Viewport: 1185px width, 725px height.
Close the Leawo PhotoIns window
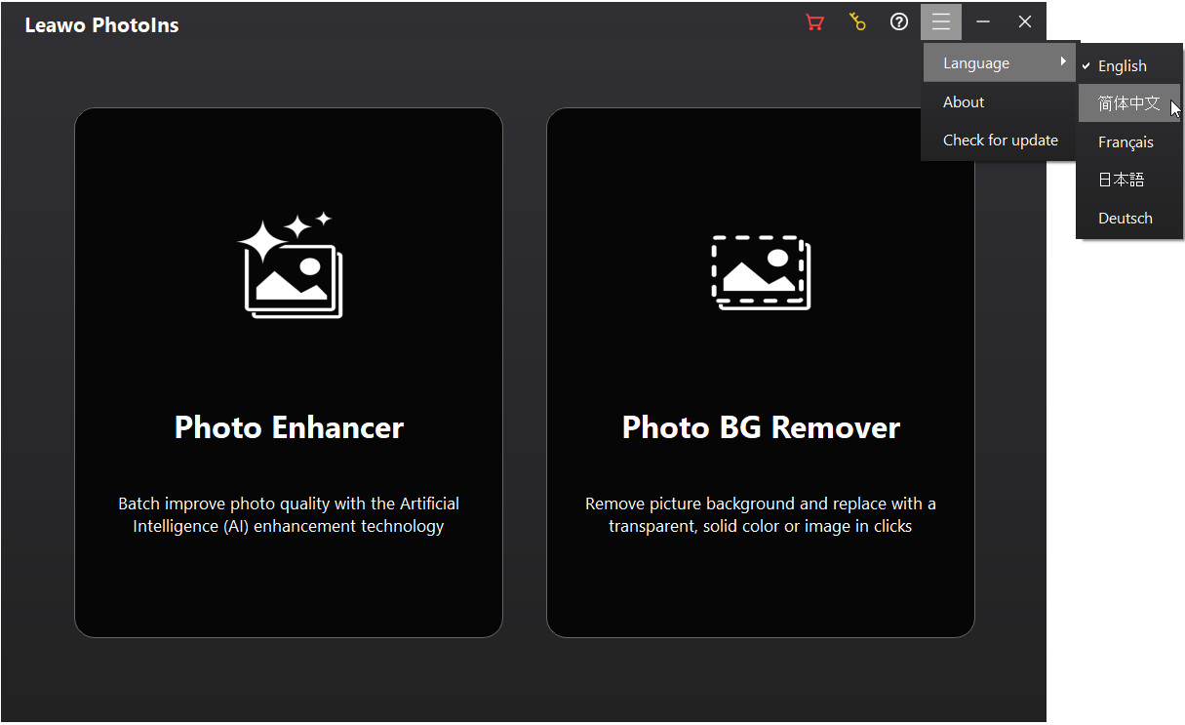1025,22
